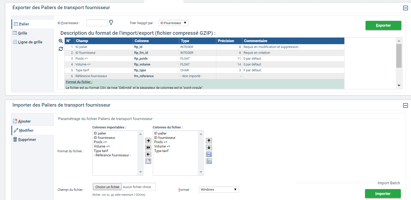Viewport: 411px width, 200px height.
Task: Collapse the Exporter des Paliers panel
Action: (405, 8)
